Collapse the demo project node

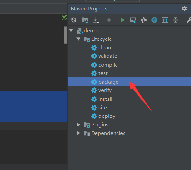coord(71,30)
